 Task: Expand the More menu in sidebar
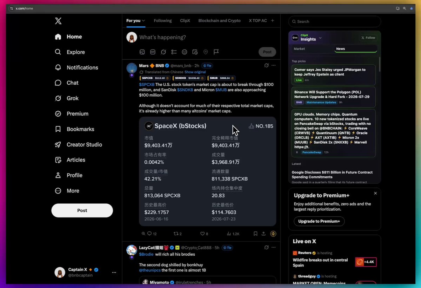coord(67,191)
